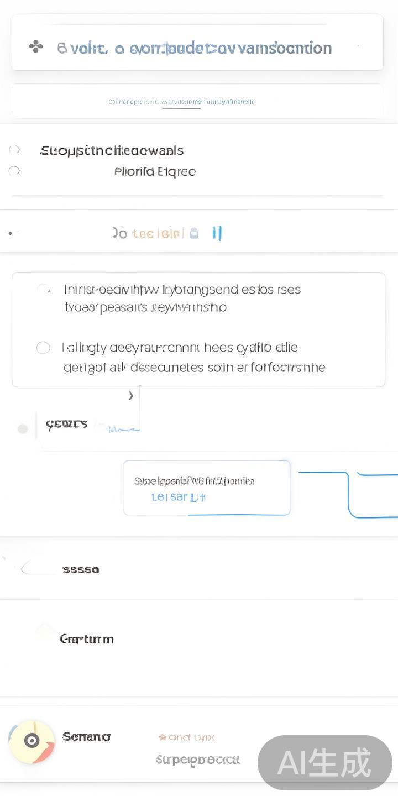Screen dimensions: 398x796
Task: Click the blue "1el sar Lt" link
Action: (x=178, y=497)
